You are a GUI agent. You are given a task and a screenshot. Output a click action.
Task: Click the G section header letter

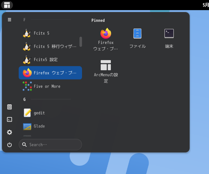coord(24,99)
